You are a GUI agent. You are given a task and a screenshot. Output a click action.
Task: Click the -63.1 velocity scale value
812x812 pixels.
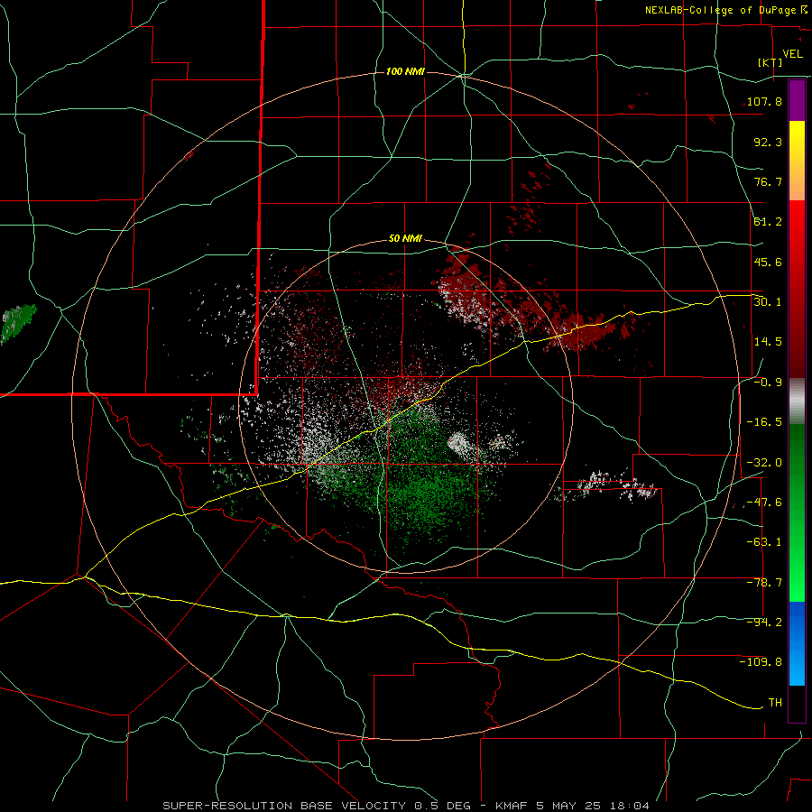(x=764, y=542)
